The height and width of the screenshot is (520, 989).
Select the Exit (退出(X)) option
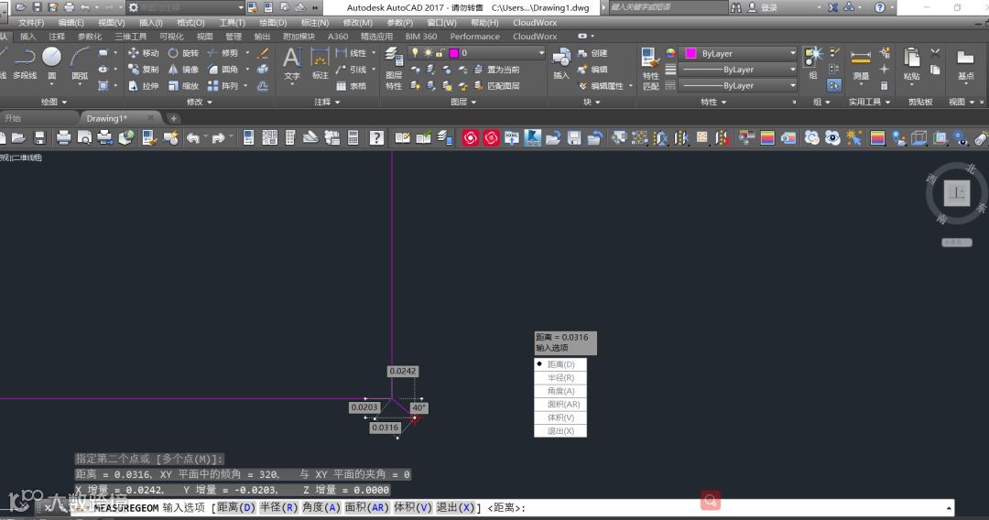point(560,431)
